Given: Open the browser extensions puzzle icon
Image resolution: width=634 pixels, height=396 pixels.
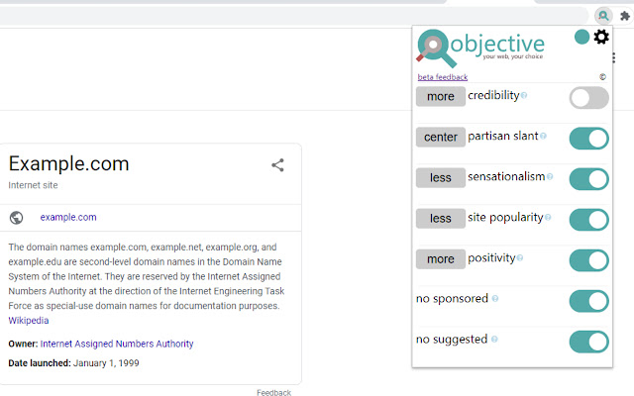Looking at the screenshot, I should [x=625, y=16].
